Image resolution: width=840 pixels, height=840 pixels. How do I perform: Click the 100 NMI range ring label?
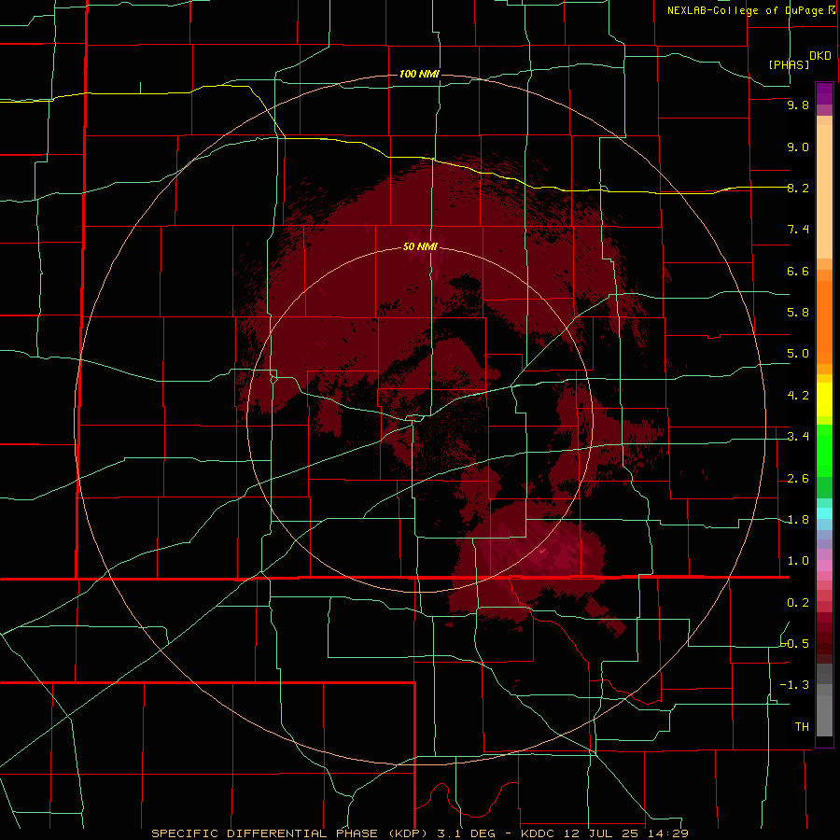(419, 74)
